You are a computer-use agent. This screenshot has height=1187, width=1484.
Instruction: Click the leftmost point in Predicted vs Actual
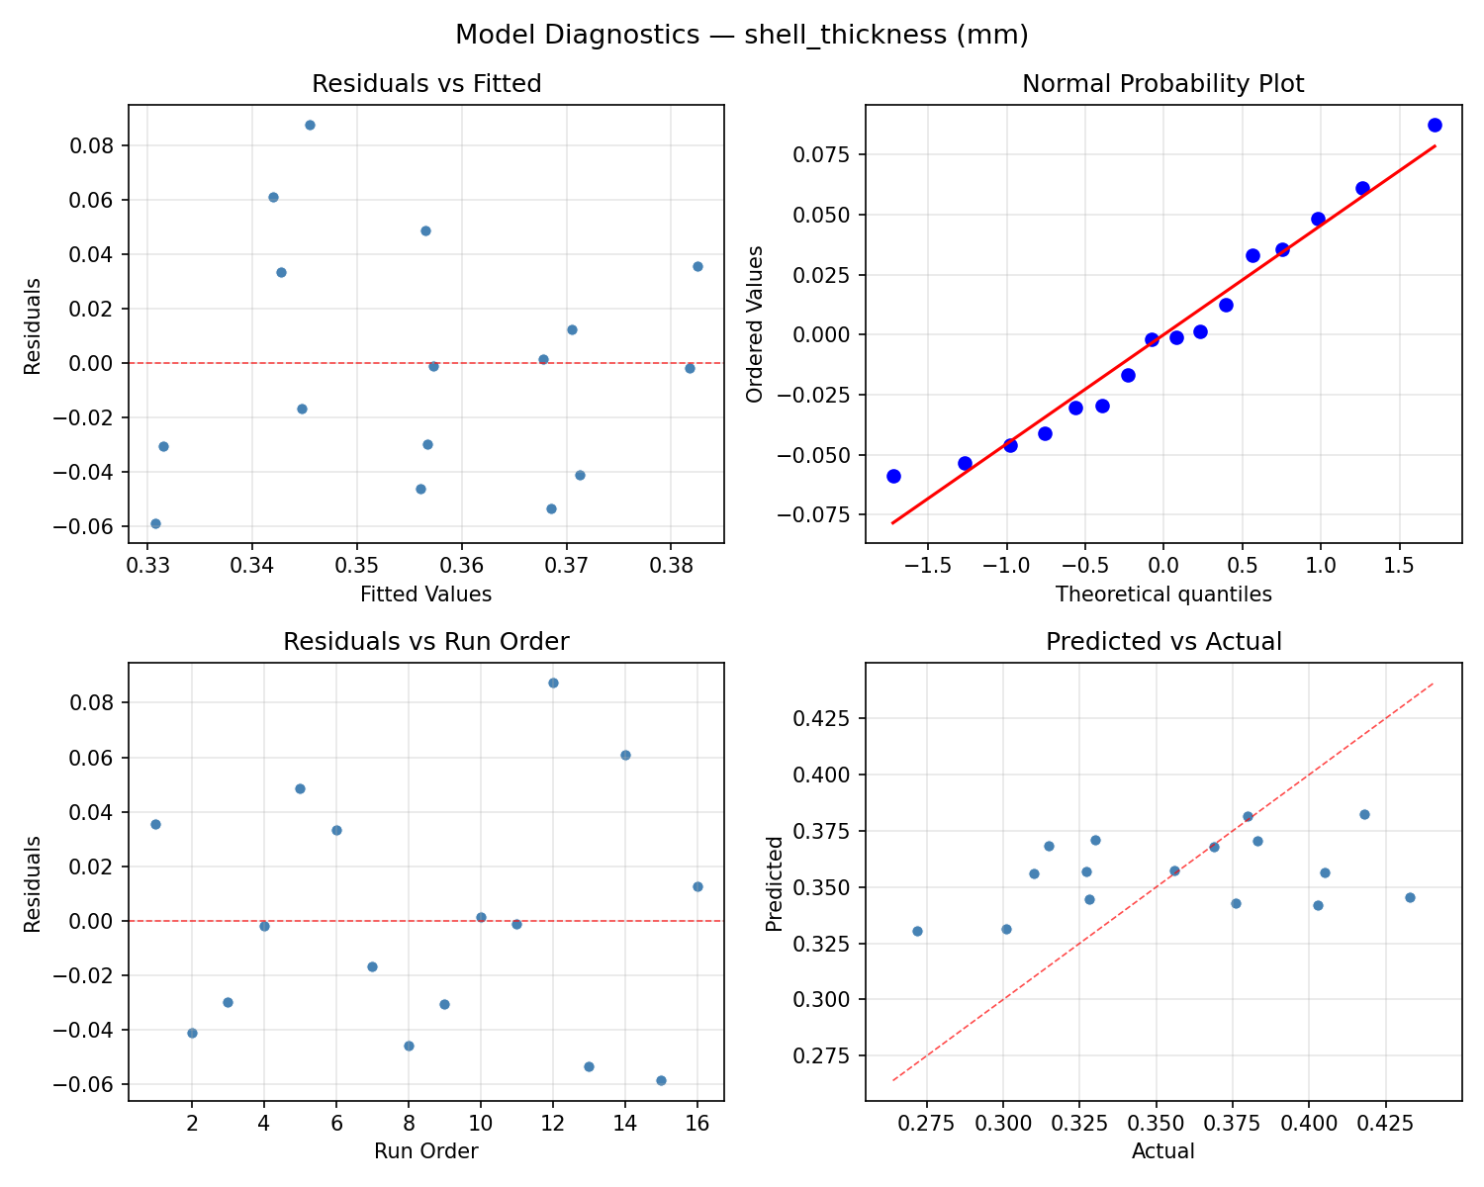tap(917, 931)
